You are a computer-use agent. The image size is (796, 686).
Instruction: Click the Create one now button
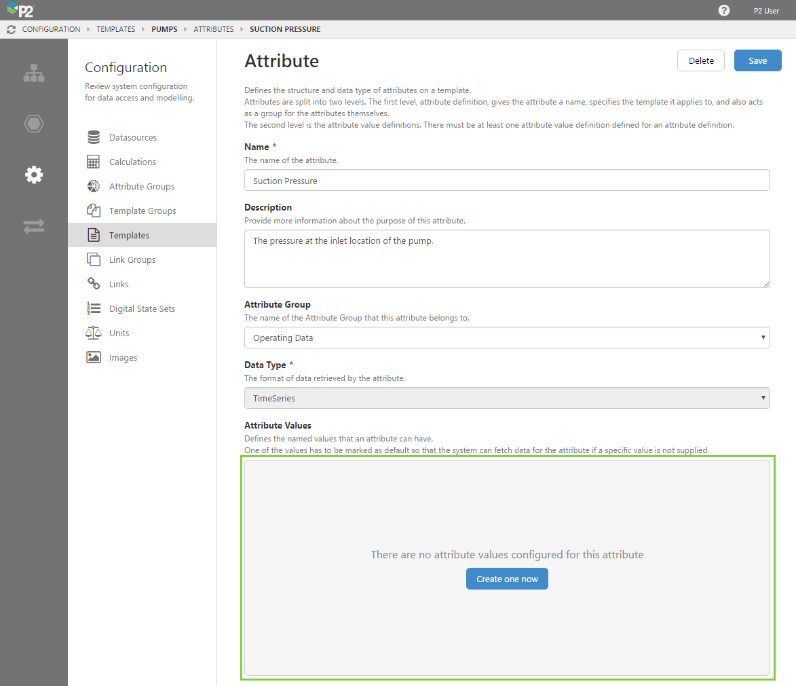coord(507,579)
